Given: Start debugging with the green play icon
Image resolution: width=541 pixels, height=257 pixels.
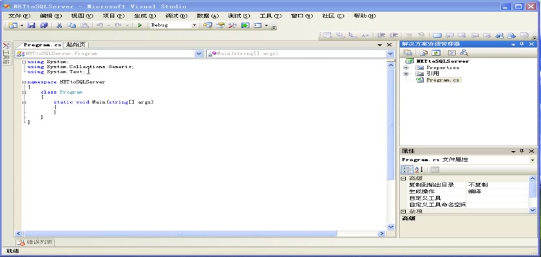Looking at the screenshot, I should pos(140,25).
